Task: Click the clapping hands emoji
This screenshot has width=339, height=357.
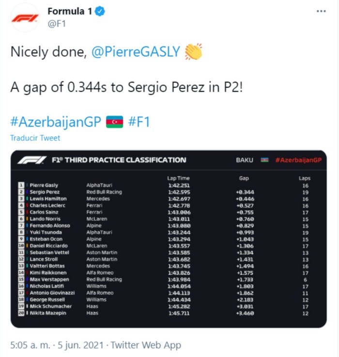Action: pyautogui.click(x=193, y=51)
